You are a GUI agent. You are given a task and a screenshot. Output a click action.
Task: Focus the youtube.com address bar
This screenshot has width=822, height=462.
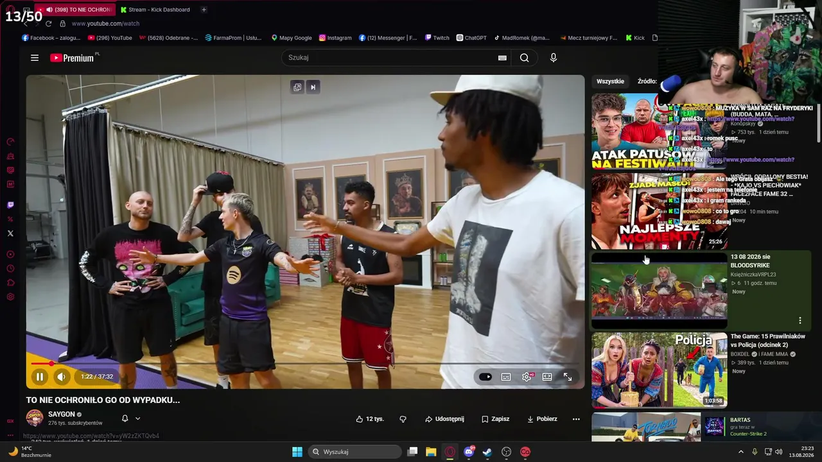click(x=105, y=24)
